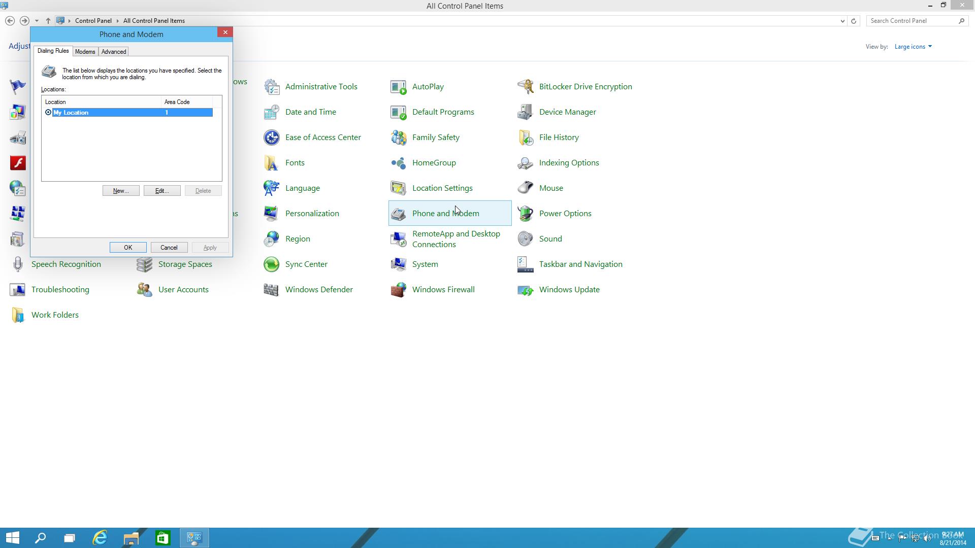The height and width of the screenshot is (548, 975).
Task: Open the Default Programs icon
Action: click(399, 112)
